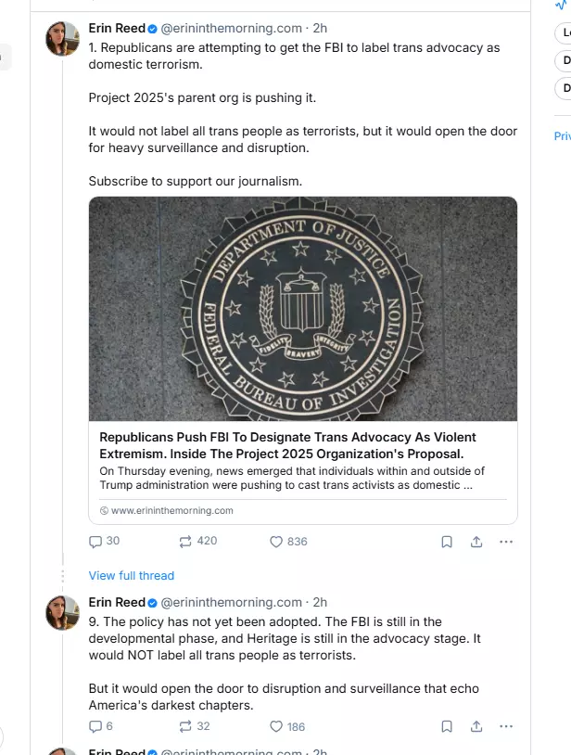This screenshot has height=755, width=571.
Task: Click the 2h timestamp on second post
Action: pyautogui.click(x=320, y=603)
